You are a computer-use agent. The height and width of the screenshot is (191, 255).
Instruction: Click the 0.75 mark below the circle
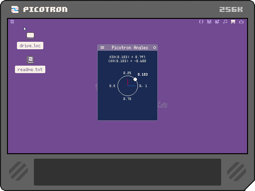(127, 99)
